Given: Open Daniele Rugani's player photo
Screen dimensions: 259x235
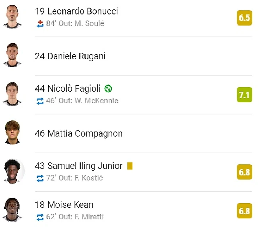Looking at the screenshot, I should tap(12, 56).
